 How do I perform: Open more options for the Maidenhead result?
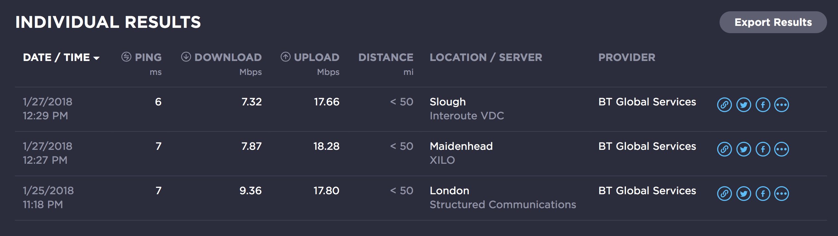click(x=782, y=149)
